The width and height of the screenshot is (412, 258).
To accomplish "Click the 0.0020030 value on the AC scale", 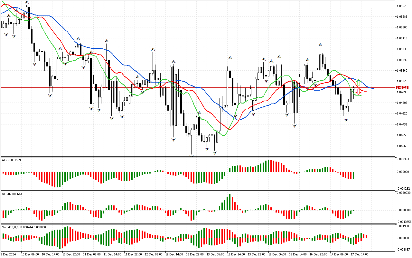I will [x=403, y=193].
